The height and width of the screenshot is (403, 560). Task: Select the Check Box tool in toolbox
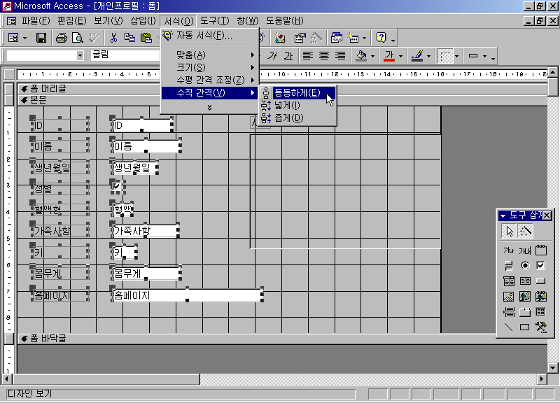[540, 266]
